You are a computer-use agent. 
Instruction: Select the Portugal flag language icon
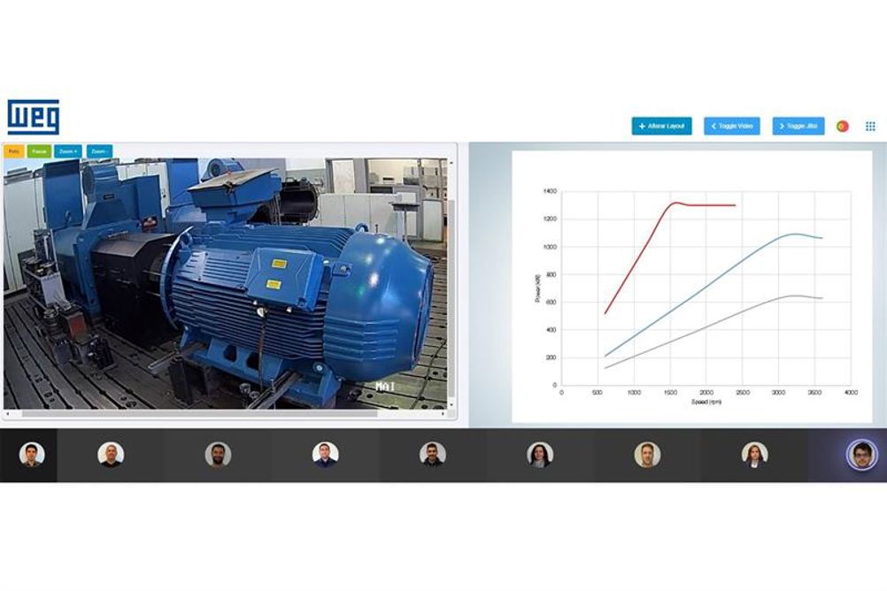click(843, 127)
